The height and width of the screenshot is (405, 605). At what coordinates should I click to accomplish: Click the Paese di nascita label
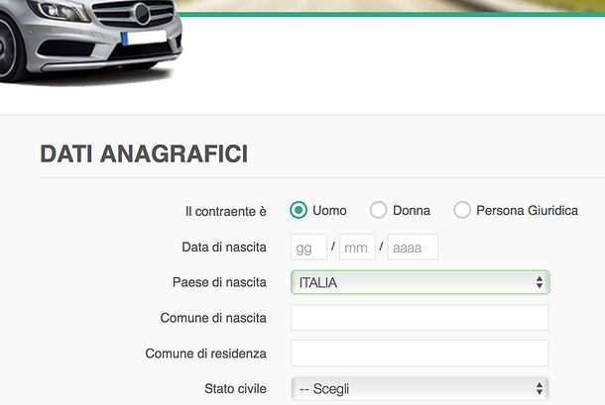pos(219,282)
